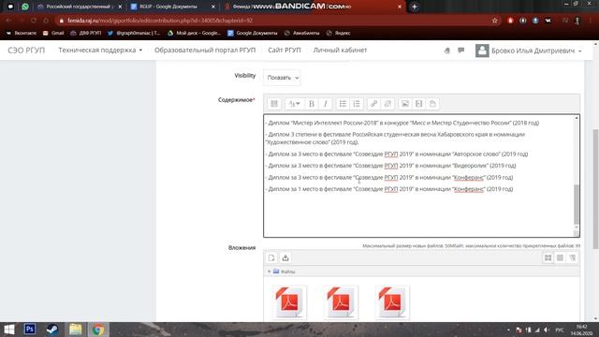The image size is (599, 337).
Task: Go to Личный кабинет
Action: [x=340, y=50]
